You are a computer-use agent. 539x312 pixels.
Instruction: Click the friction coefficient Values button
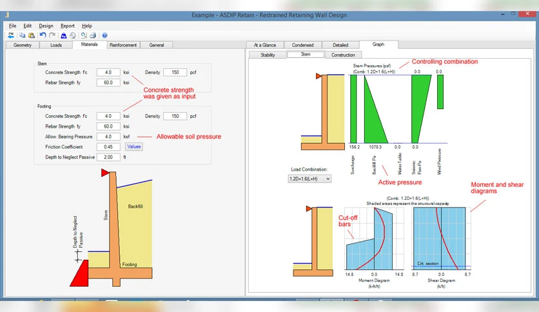pyautogui.click(x=133, y=147)
